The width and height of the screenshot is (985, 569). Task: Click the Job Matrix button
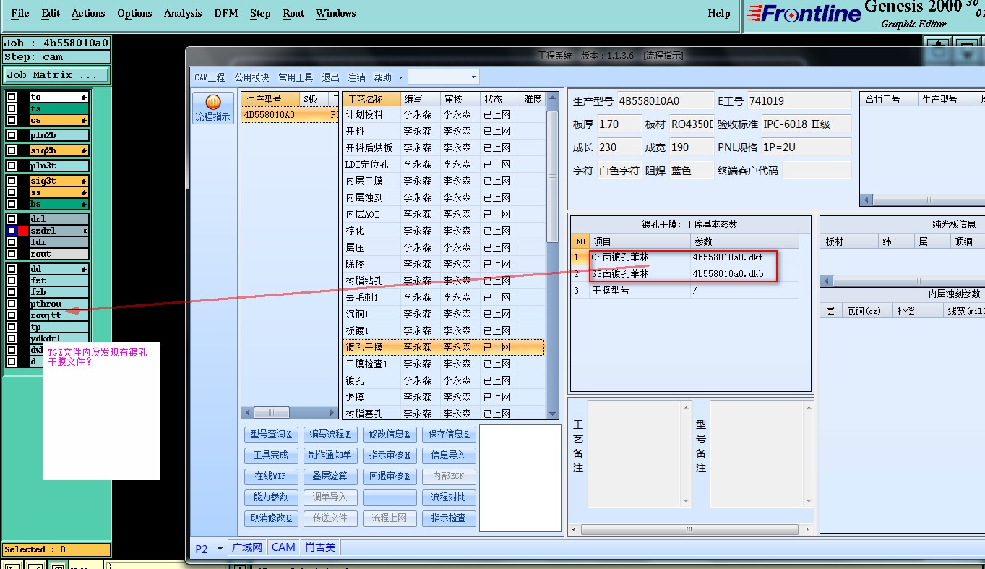coord(56,74)
